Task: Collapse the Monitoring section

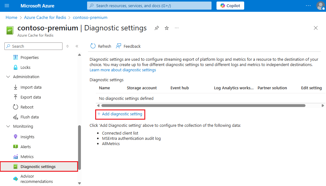Action: tap(8, 126)
